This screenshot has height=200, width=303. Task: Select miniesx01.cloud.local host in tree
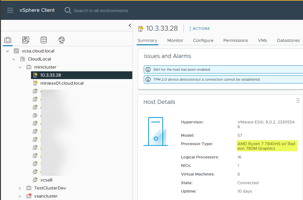click(x=62, y=83)
